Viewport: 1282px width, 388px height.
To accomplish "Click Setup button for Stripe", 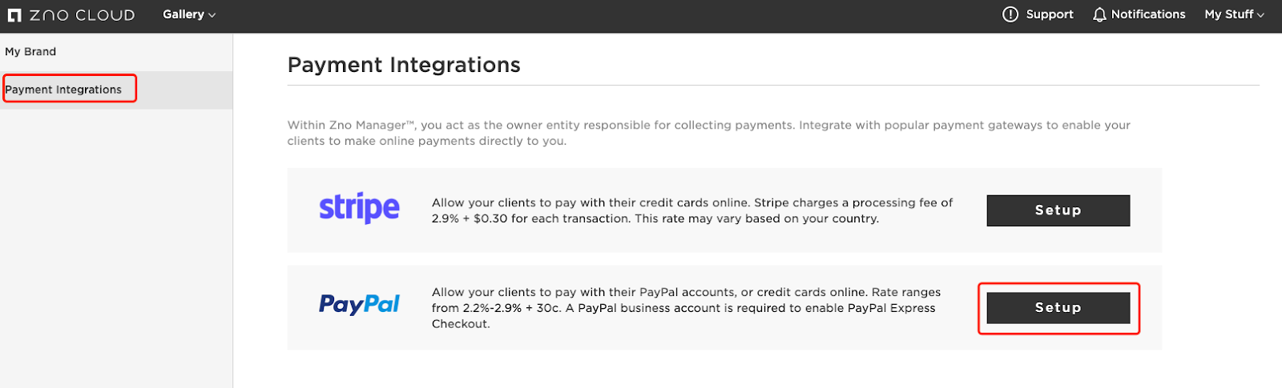I will (1058, 210).
